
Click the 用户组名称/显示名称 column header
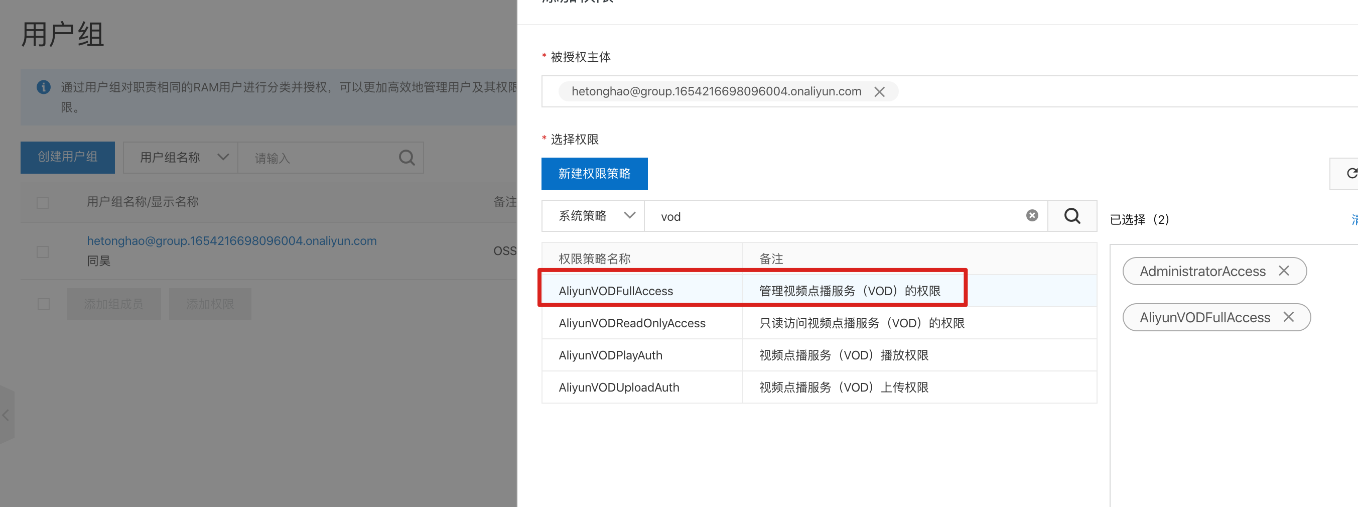pyautogui.click(x=143, y=201)
